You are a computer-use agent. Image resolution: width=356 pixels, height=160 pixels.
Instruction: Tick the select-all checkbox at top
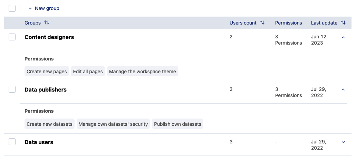tap(12, 8)
